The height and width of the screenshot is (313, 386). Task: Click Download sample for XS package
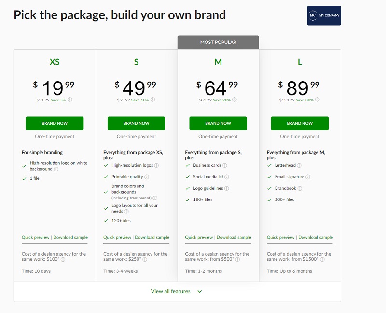click(70, 237)
